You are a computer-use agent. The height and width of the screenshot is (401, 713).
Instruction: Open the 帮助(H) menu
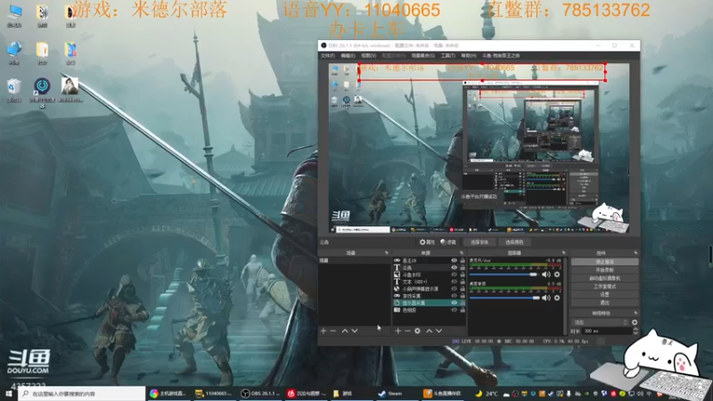point(469,55)
